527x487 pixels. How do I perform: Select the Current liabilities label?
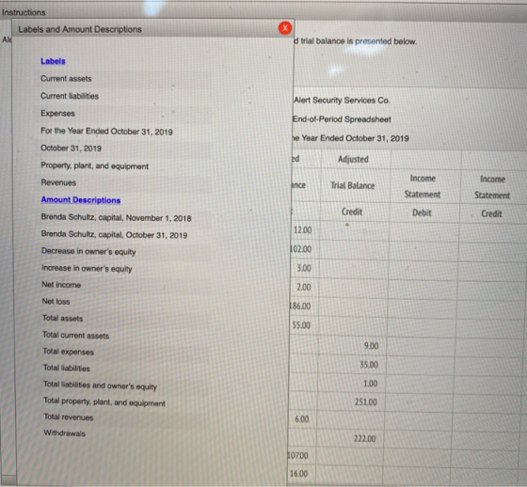coord(70,96)
